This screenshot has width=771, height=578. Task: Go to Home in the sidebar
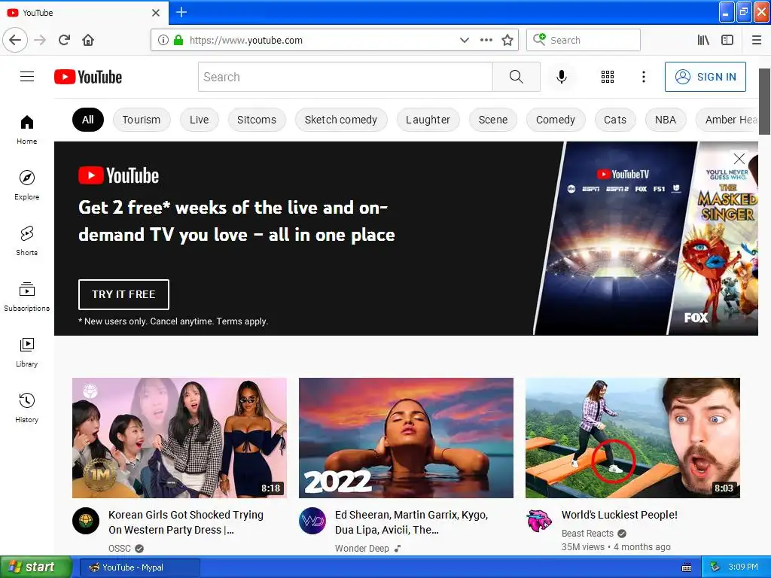26,129
